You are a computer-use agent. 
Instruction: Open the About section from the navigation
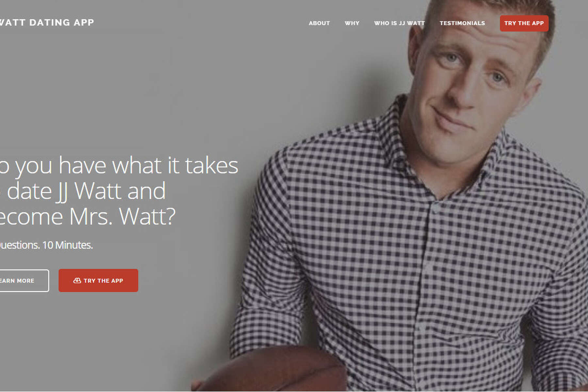319,23
